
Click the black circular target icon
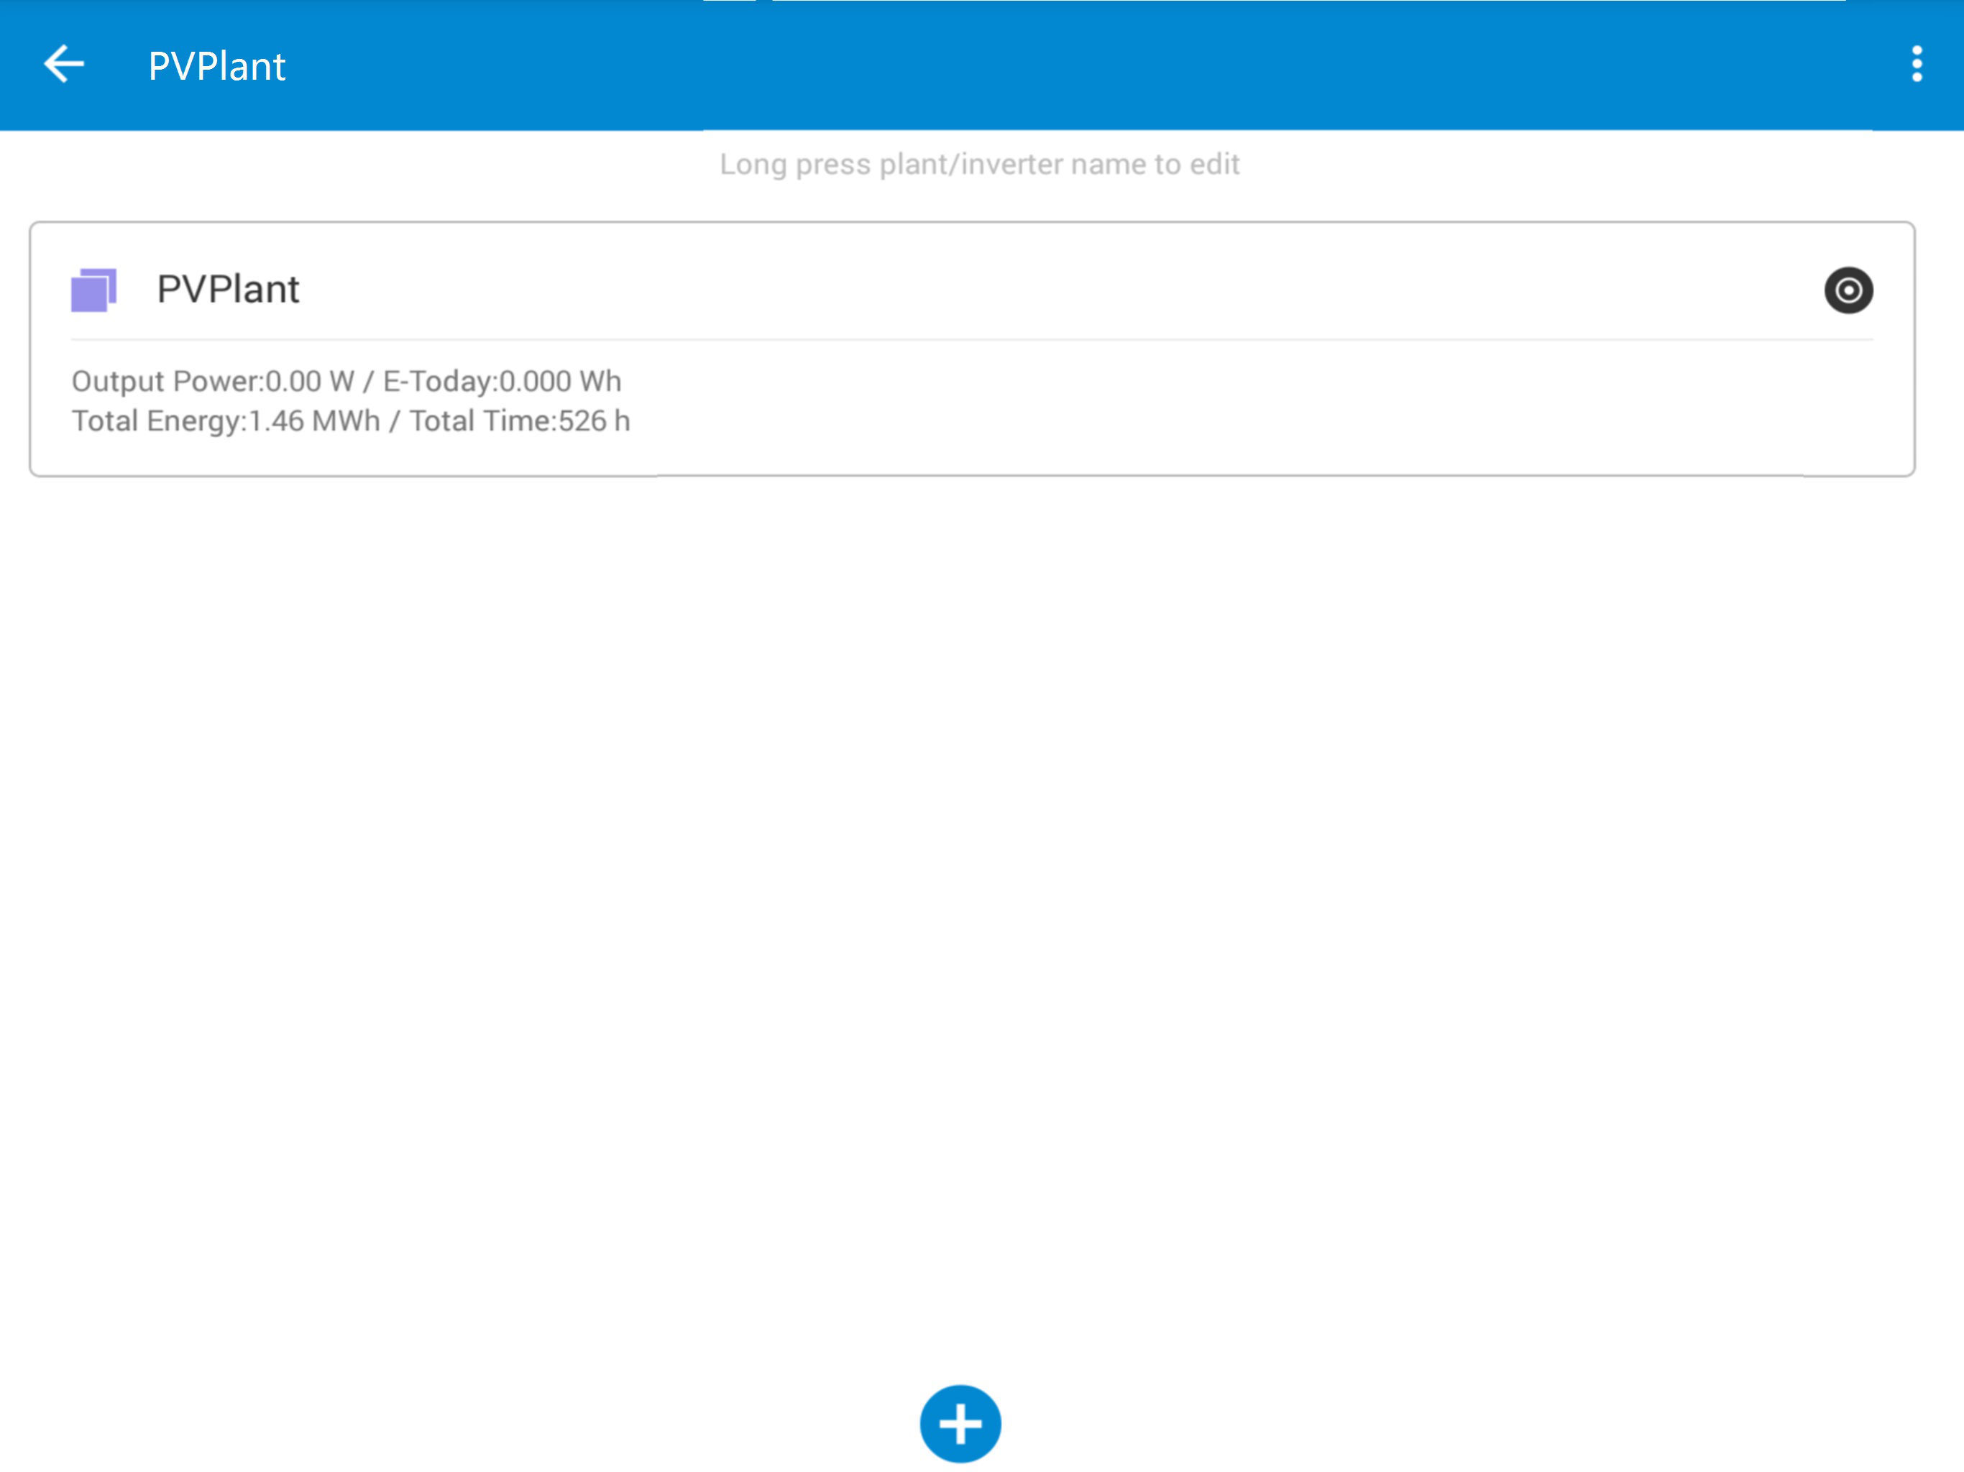coord(1848,290)
